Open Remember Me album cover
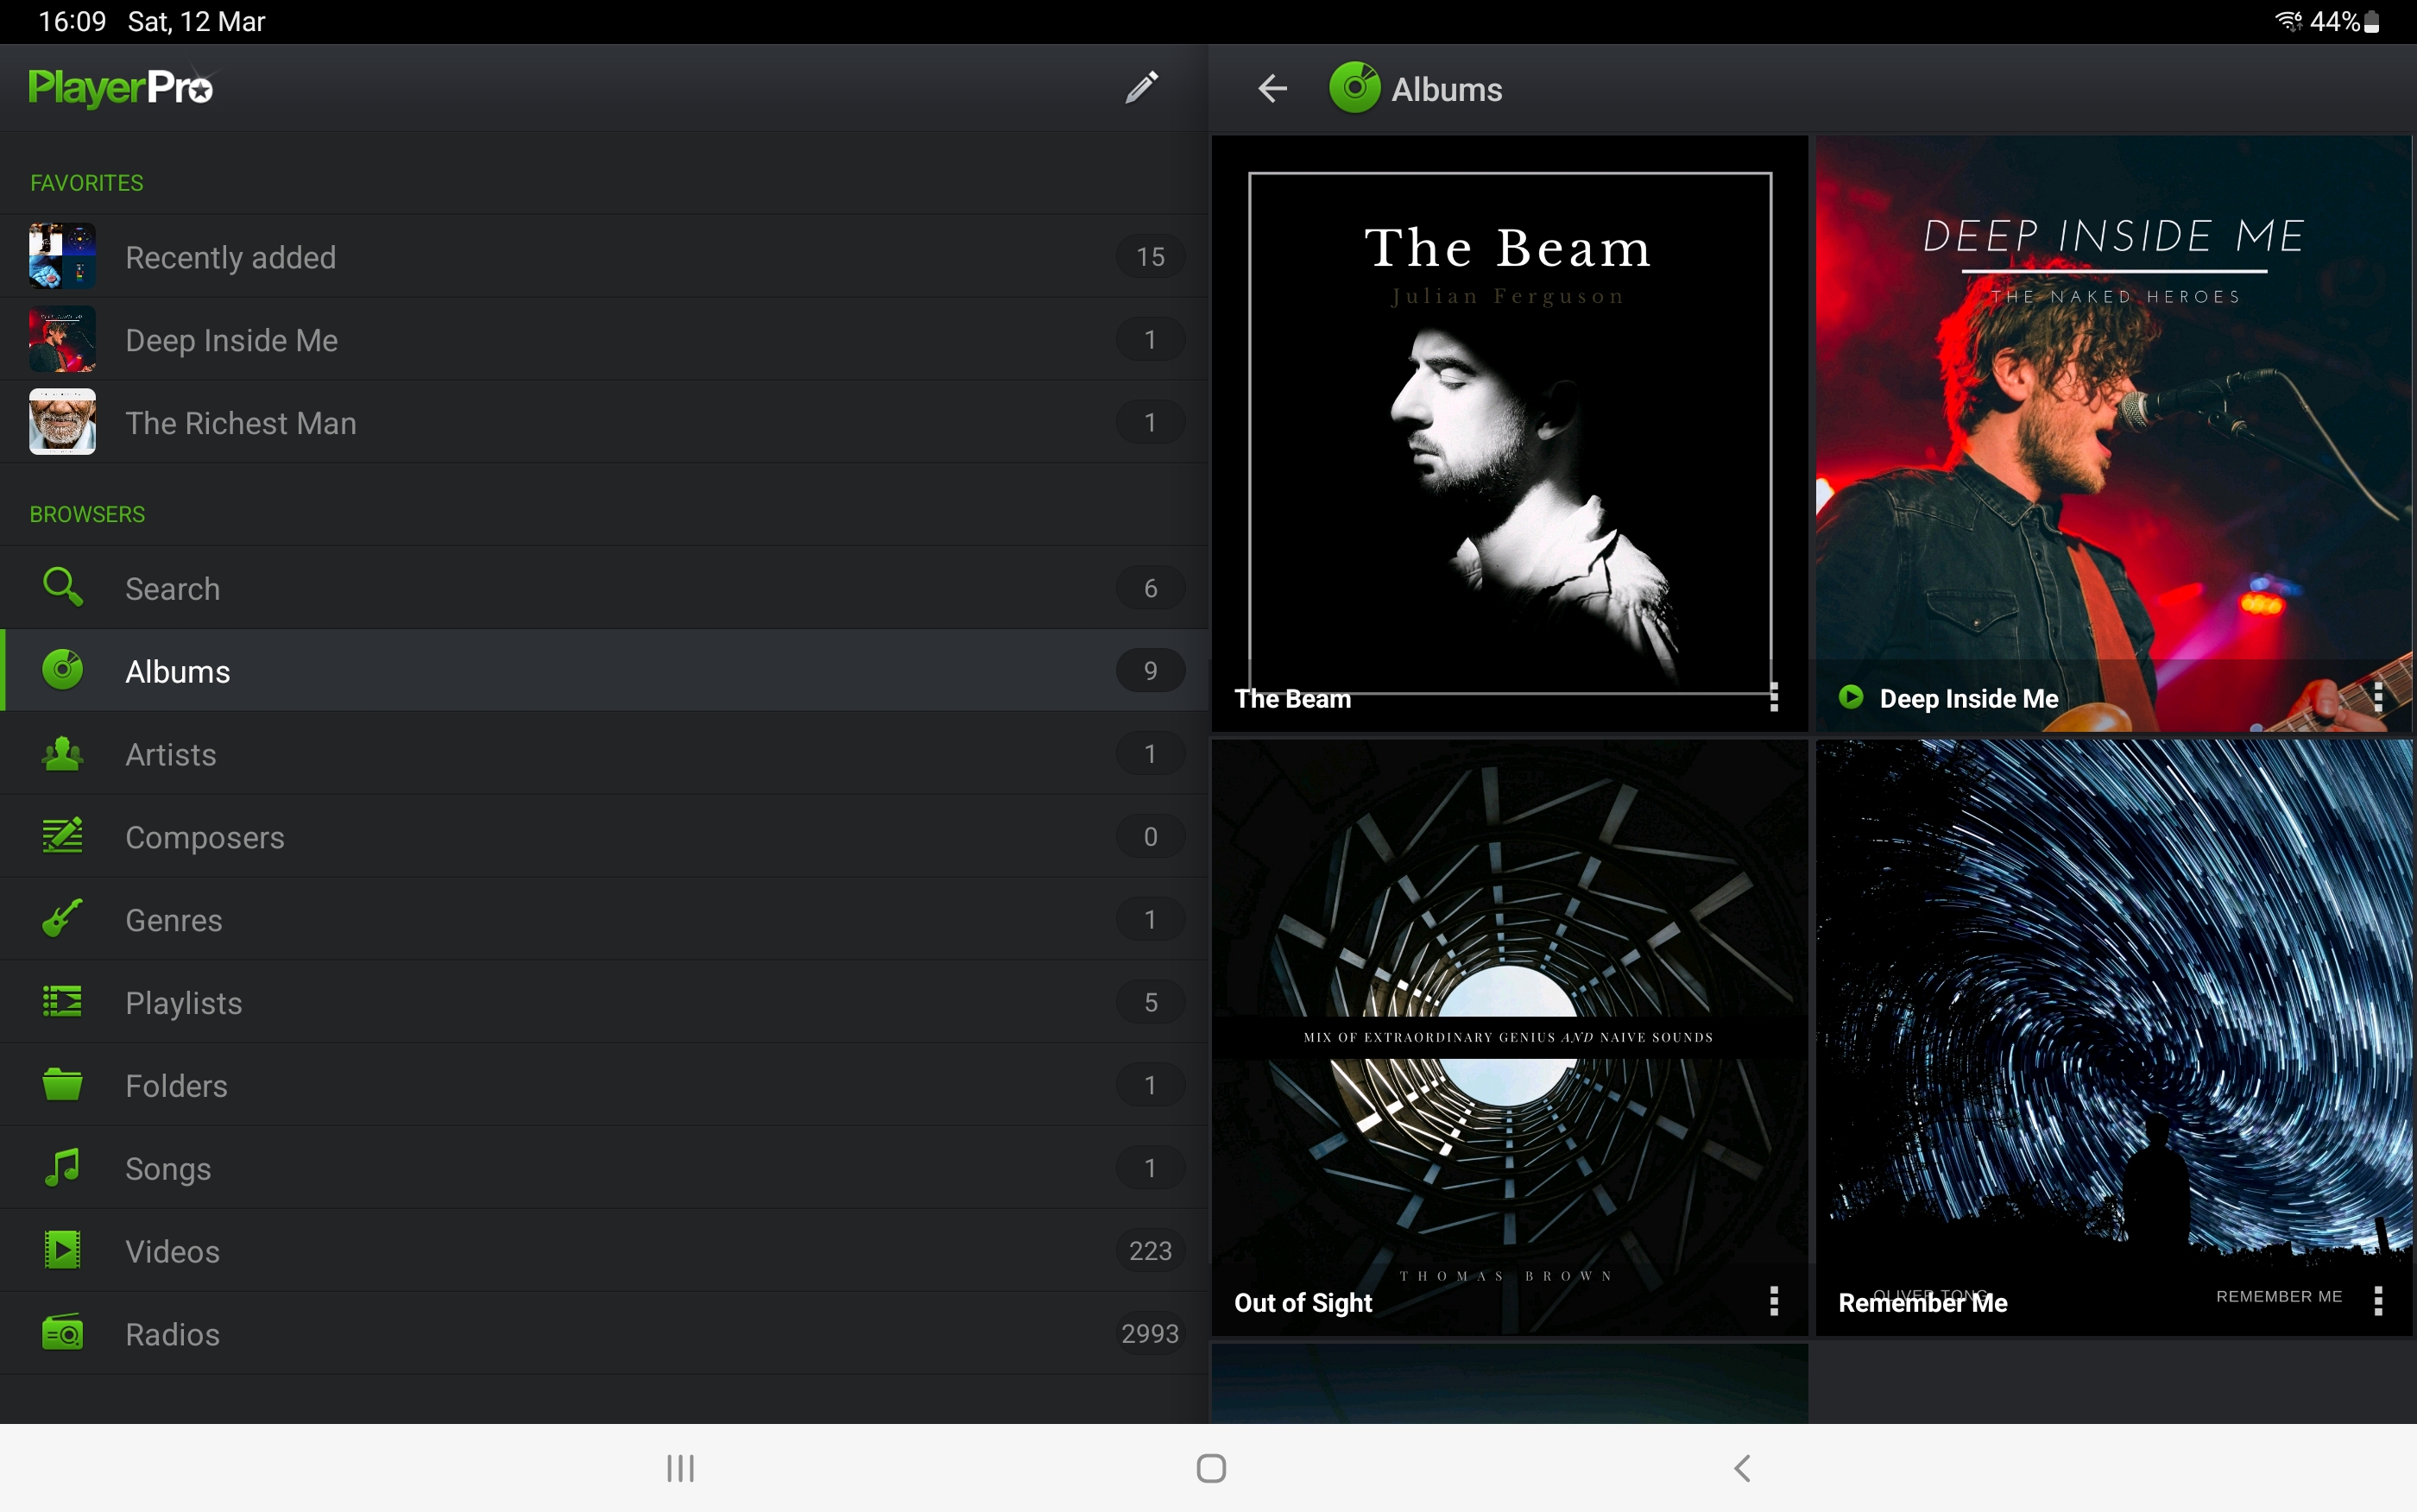The image size is (2417, 1512). coord(2114,1037)
